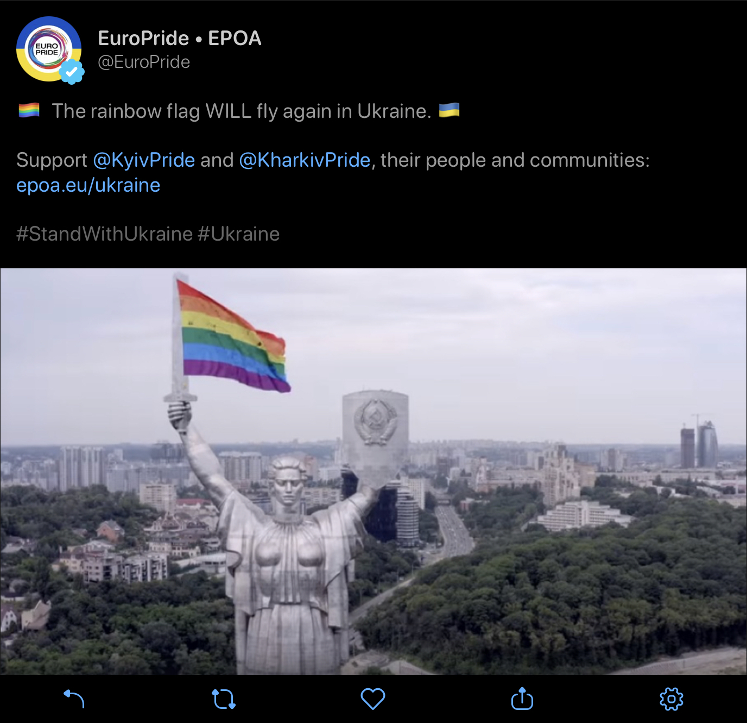The width and height of the screenshot is (747, 723).
Task: Click the EuroPride • EPOA display name
Action: pyautogui.click(x=180, y=39)
